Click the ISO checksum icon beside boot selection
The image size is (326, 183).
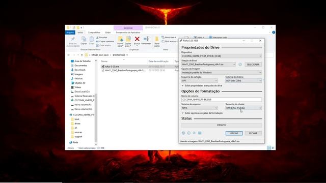pos(240,65)
